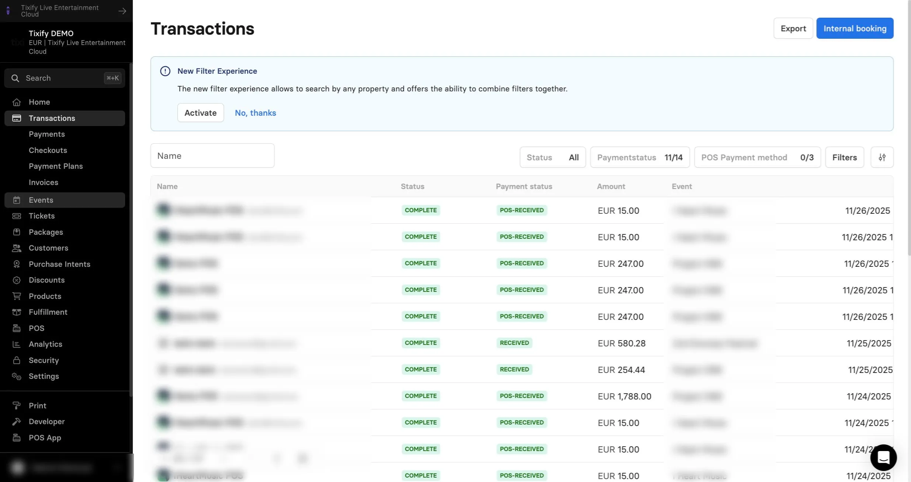Sort by the Amount column header
Screen dimensions: 911x482
pos(611,186)
